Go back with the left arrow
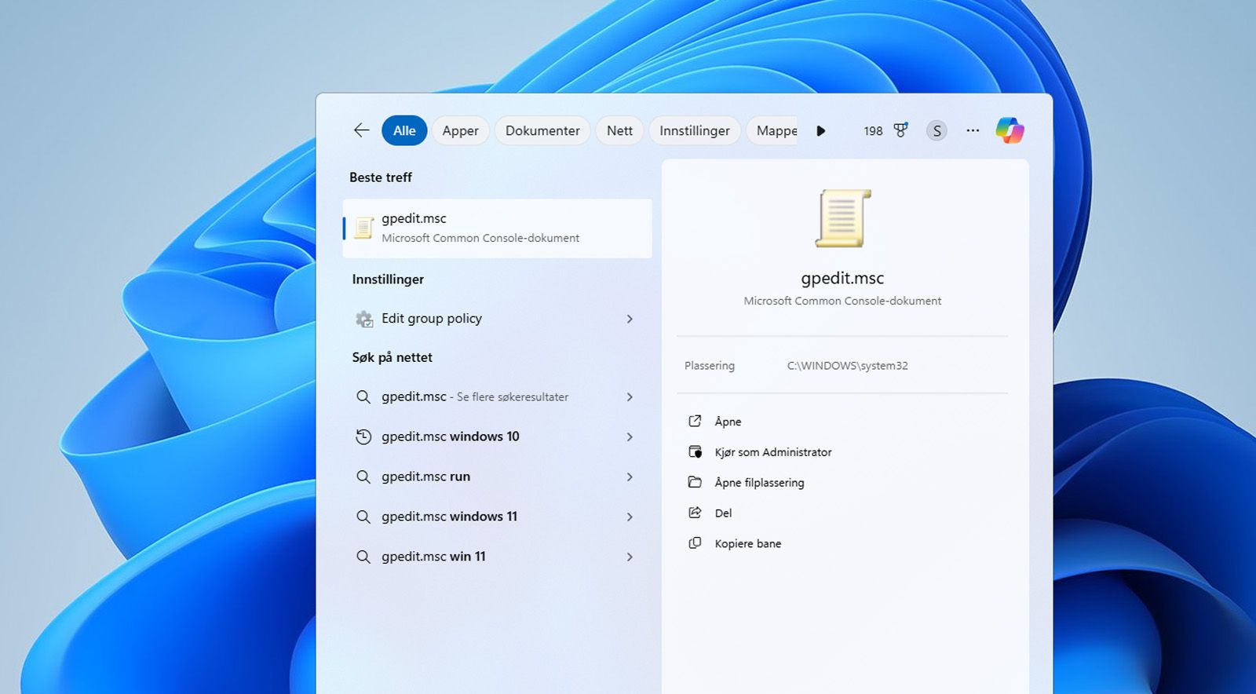 coord(361,130)
